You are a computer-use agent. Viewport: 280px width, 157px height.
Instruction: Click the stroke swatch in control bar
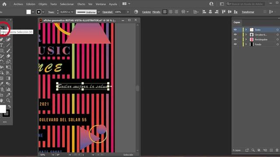(x=39, y=12)
